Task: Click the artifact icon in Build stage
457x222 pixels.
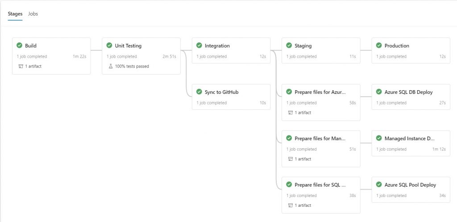Action: point(21,67)
